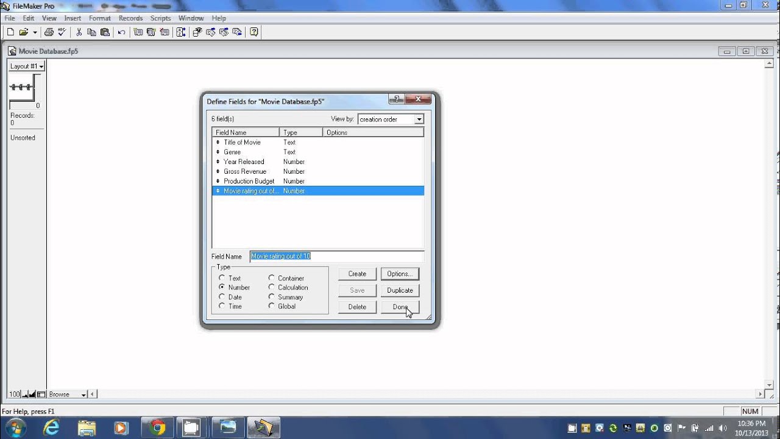Open the Window menu
Screen dimensions: 780x439
191,18
